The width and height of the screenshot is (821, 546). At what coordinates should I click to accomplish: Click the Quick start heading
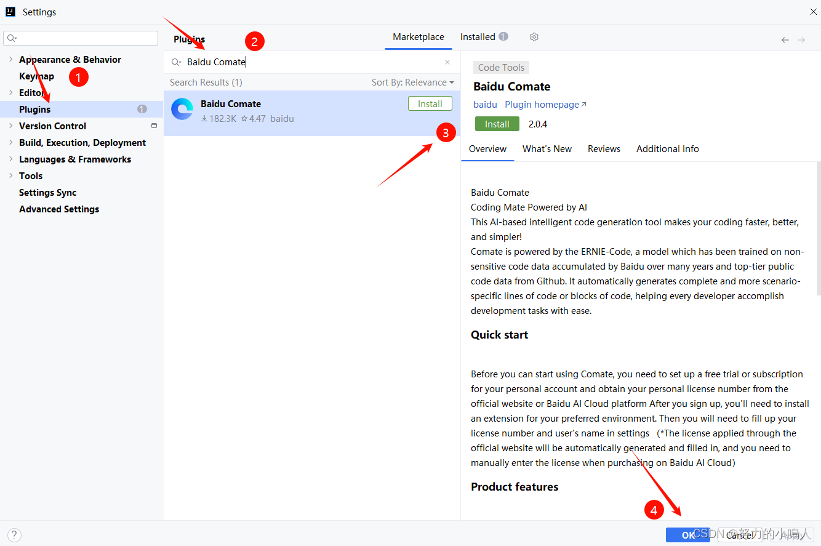(x=499, y=335)
